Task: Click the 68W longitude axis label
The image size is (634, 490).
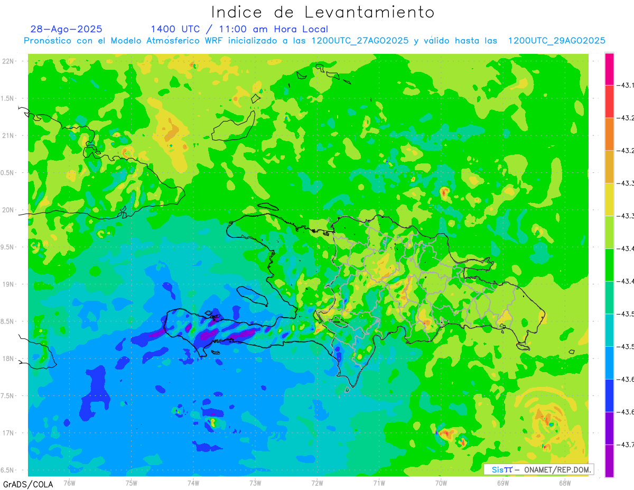Action: (564, 483)
